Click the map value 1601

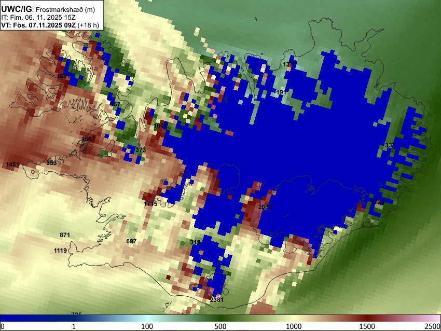tap(63, 76)
